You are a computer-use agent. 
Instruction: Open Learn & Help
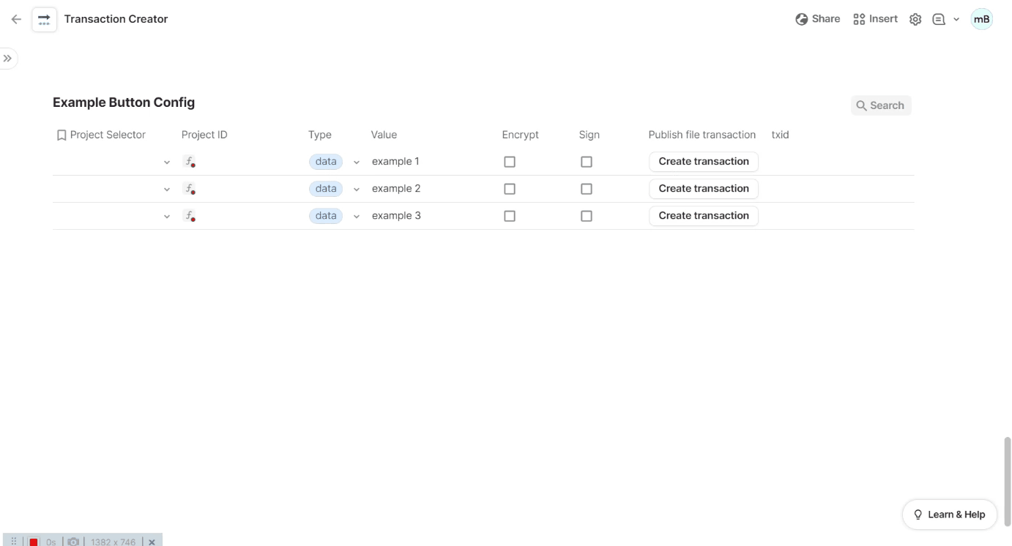coord(949,514)
